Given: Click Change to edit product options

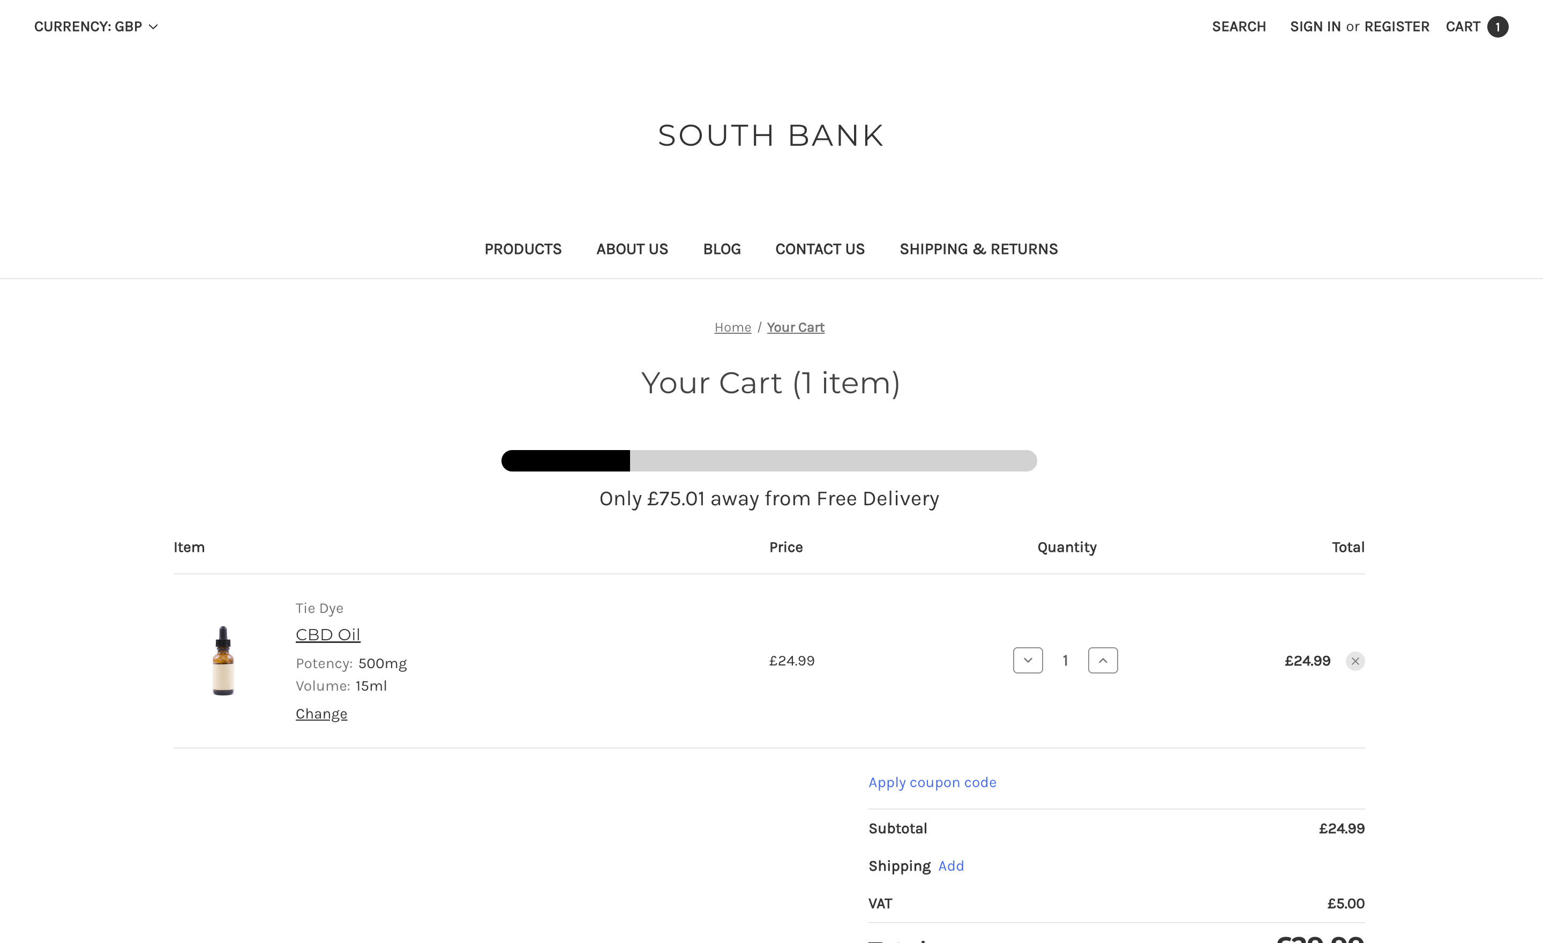Looking at the screenshot, I should point(320,713).
